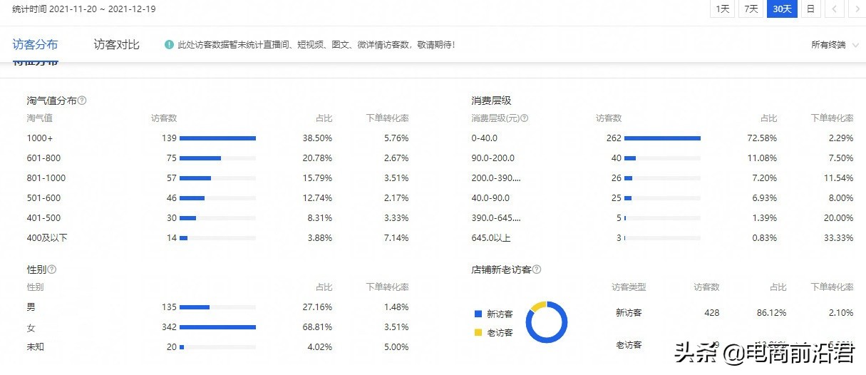Viewport: 866px width, 375px height.
Task: Click the 1000+ visitor bar
Action: point(217,138)
